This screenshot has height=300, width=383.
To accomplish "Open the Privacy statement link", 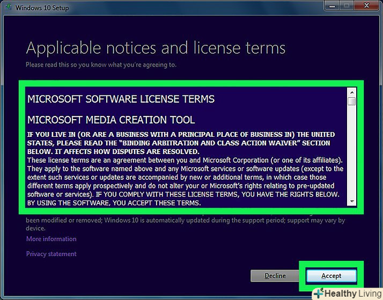I will coord(51,254).
